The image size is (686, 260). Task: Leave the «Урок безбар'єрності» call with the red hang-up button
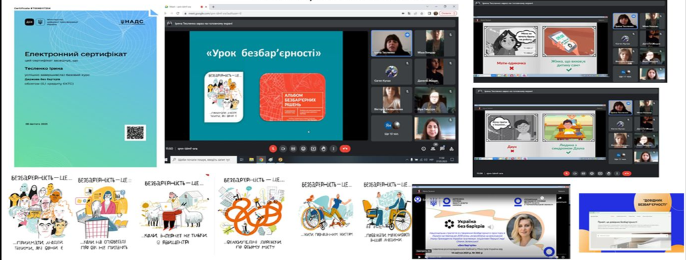345,149
